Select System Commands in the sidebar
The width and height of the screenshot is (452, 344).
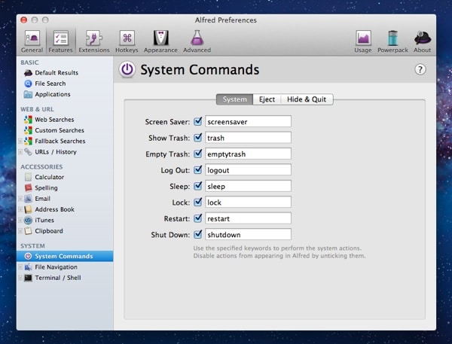point(65,256)
